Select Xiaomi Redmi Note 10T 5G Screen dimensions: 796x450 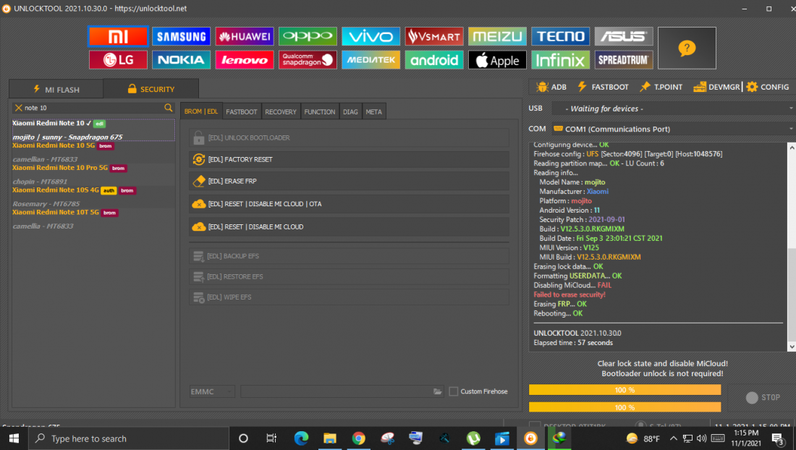(x=93, y=219)
